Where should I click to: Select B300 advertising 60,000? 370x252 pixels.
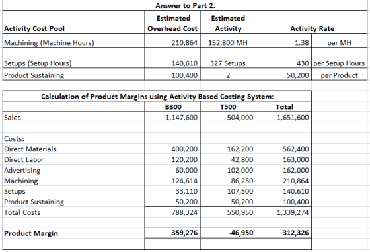pos(172,170)
